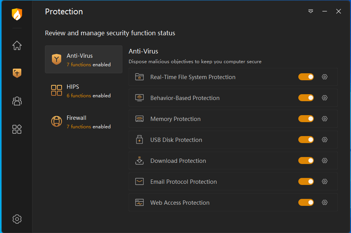Select the Protection shield sidebar icon

click(x=17, y=73)
